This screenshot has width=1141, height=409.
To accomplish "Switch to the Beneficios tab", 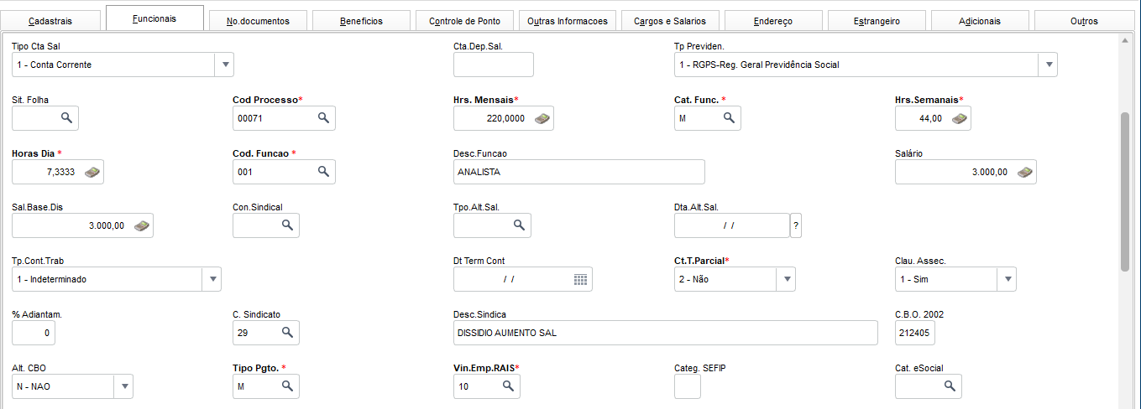I will (361, 21).
